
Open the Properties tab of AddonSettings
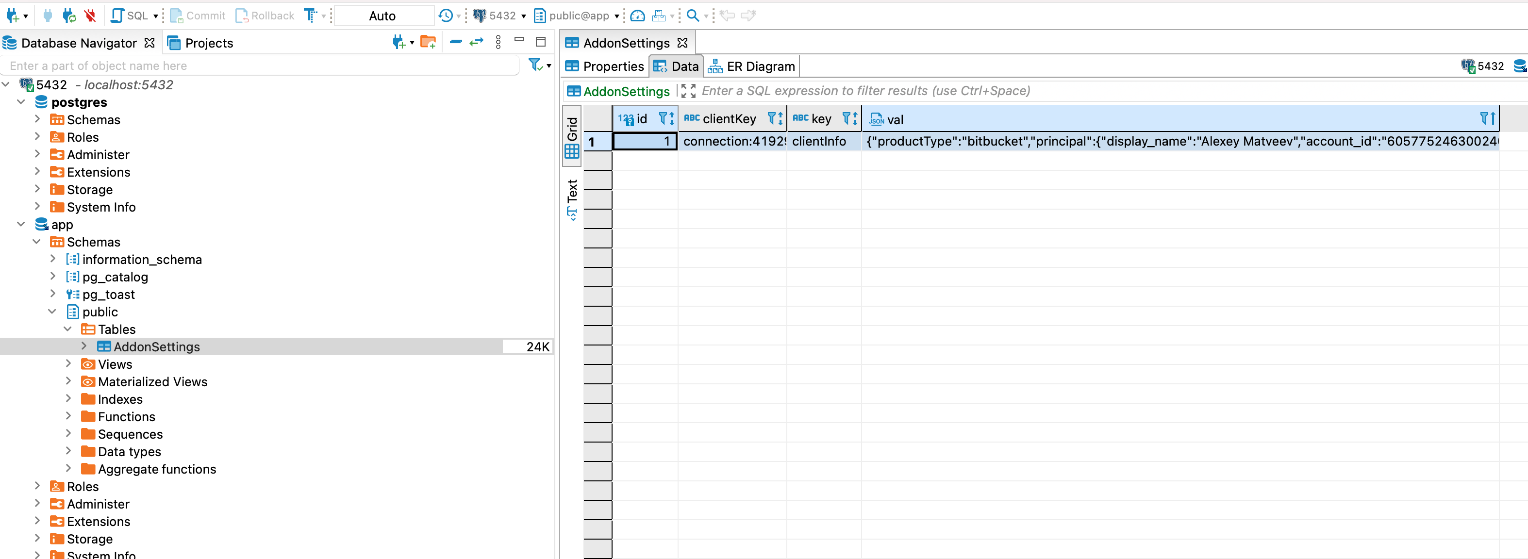pos(604,66)
